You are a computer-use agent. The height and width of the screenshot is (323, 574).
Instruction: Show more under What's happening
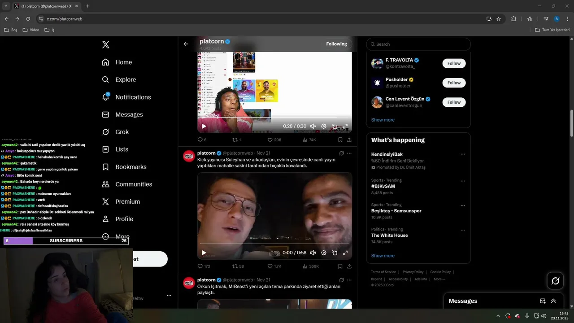pos(383,256)
